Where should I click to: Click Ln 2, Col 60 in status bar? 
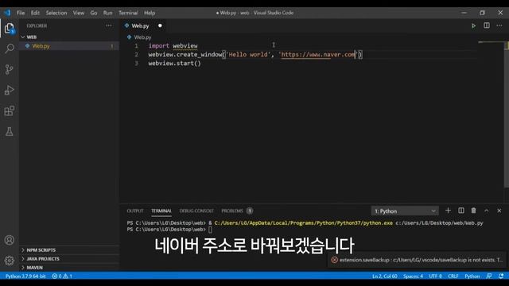(x=385, y=276)
